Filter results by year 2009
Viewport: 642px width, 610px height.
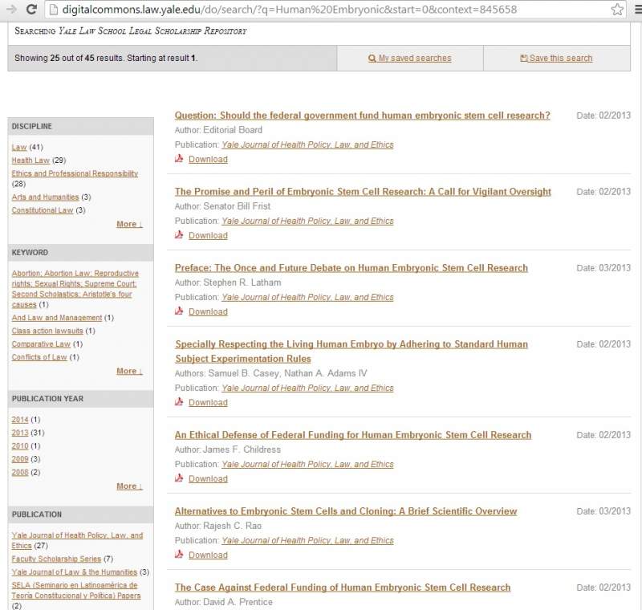(19, 459)
